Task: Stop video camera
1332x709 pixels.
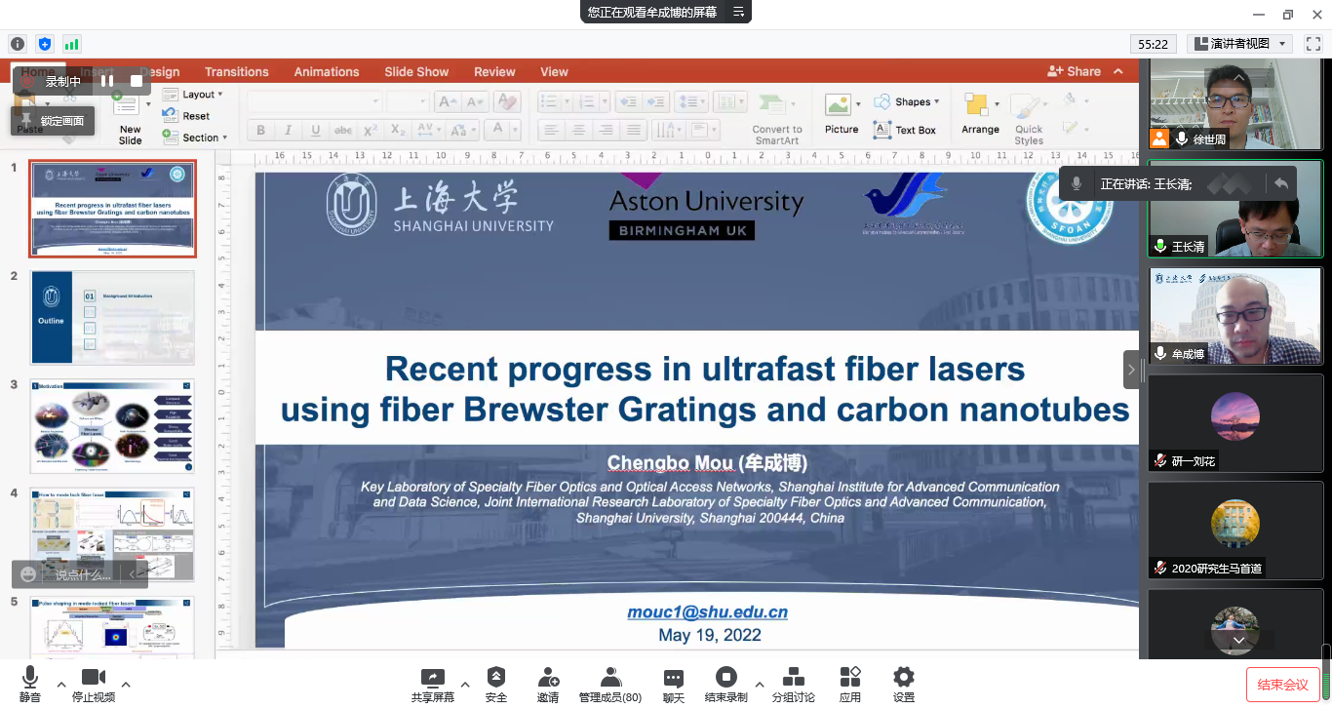Action: (x=94, y=684)
